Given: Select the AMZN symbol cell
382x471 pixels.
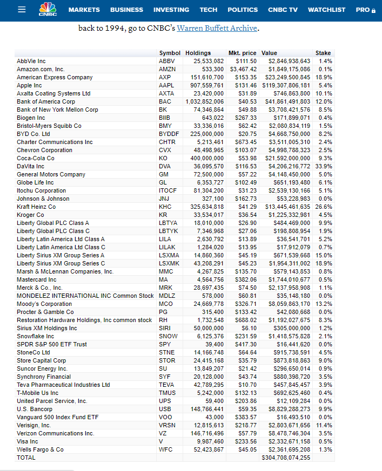Looking at the screenshot, I should point(167,69).
